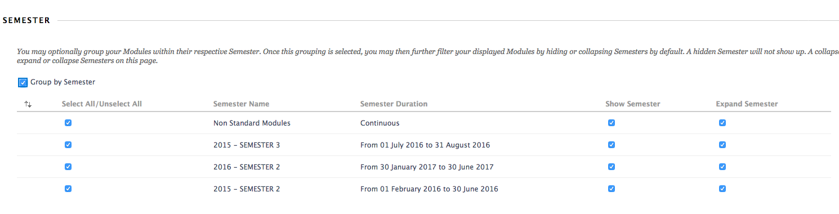Click the reorder arrows icon in table header
The height and width of the screenshot is (214, 839).
[x=28, y=104]
